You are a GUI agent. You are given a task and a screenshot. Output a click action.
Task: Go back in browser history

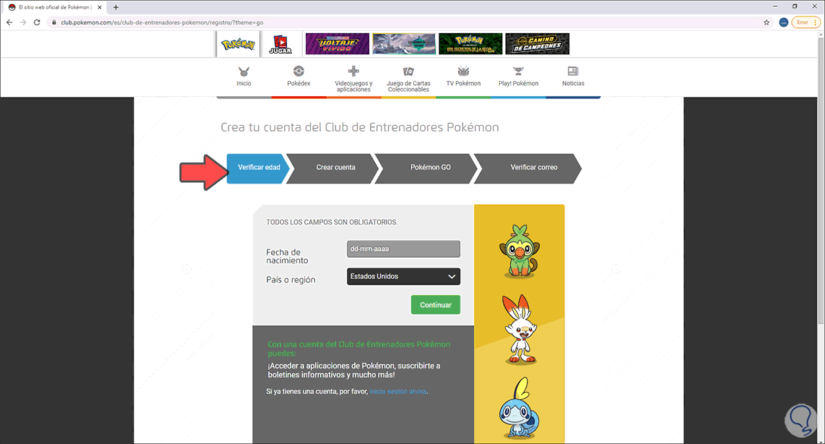(10, 22)
